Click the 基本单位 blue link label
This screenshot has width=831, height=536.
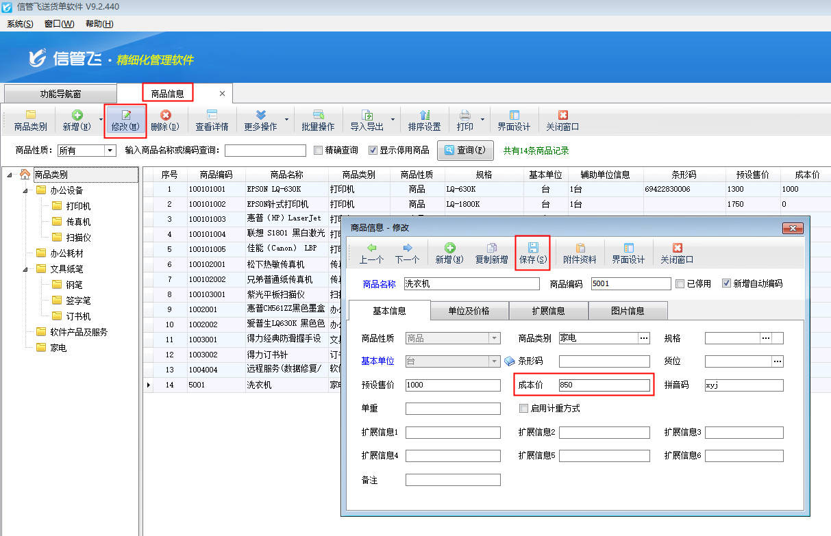pos(377,361)
